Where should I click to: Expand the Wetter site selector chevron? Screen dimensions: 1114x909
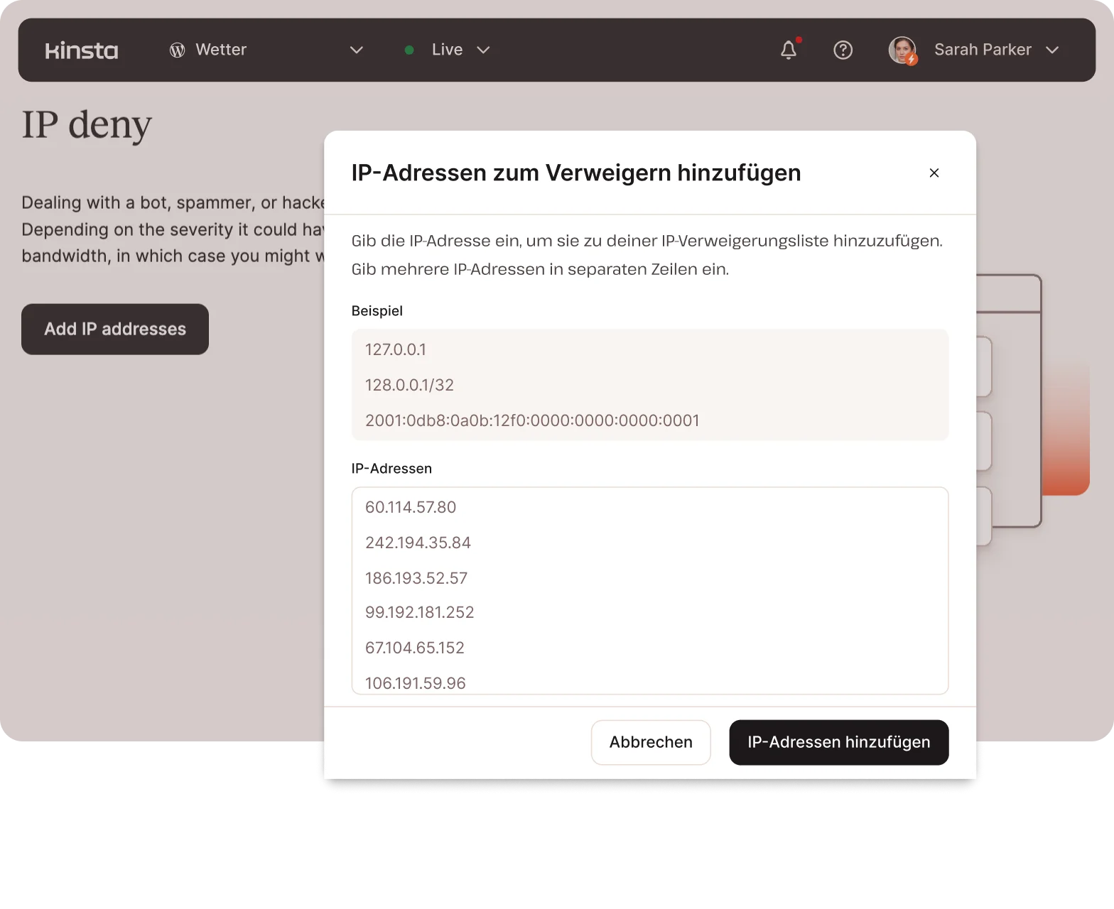[x=357, y=50]
